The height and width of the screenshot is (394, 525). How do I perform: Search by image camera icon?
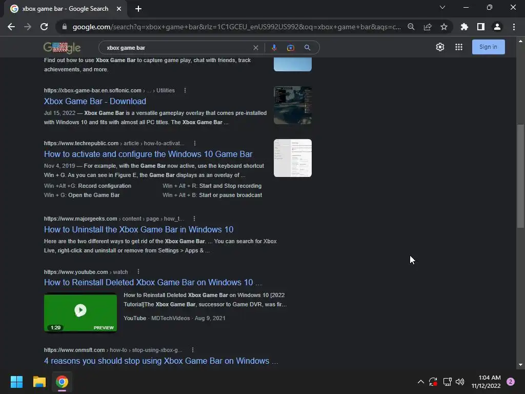pyautogui.click(x=291, y=48)
